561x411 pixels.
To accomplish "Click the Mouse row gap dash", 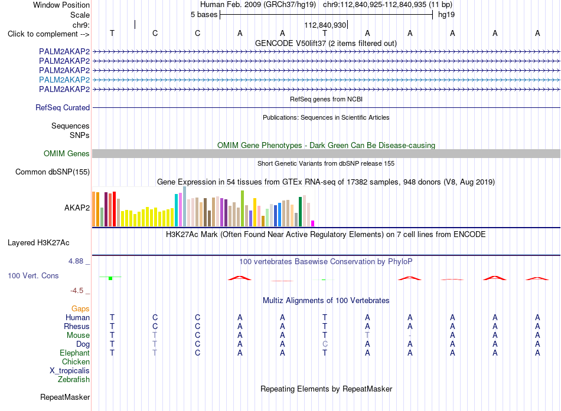I will pos(410,336).
